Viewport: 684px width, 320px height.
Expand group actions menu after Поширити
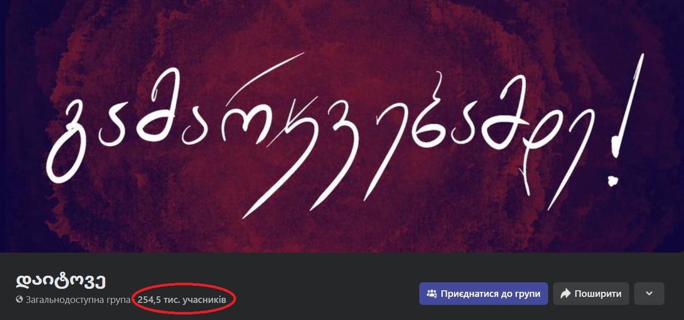[649, 294]
